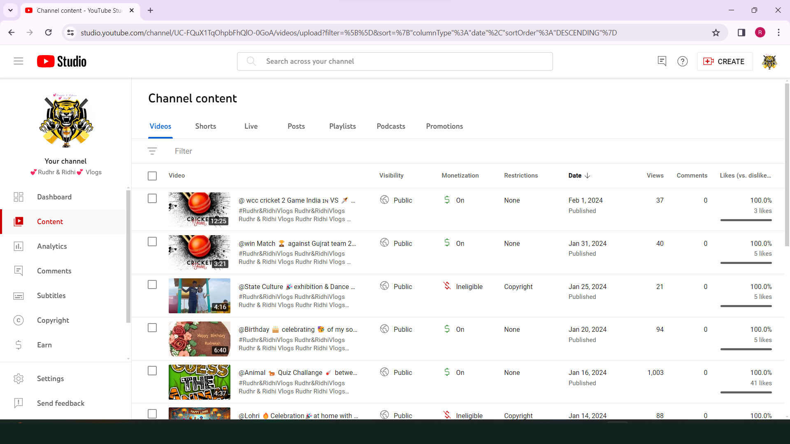Open Subtitles from sidebar

coord(51,296)
